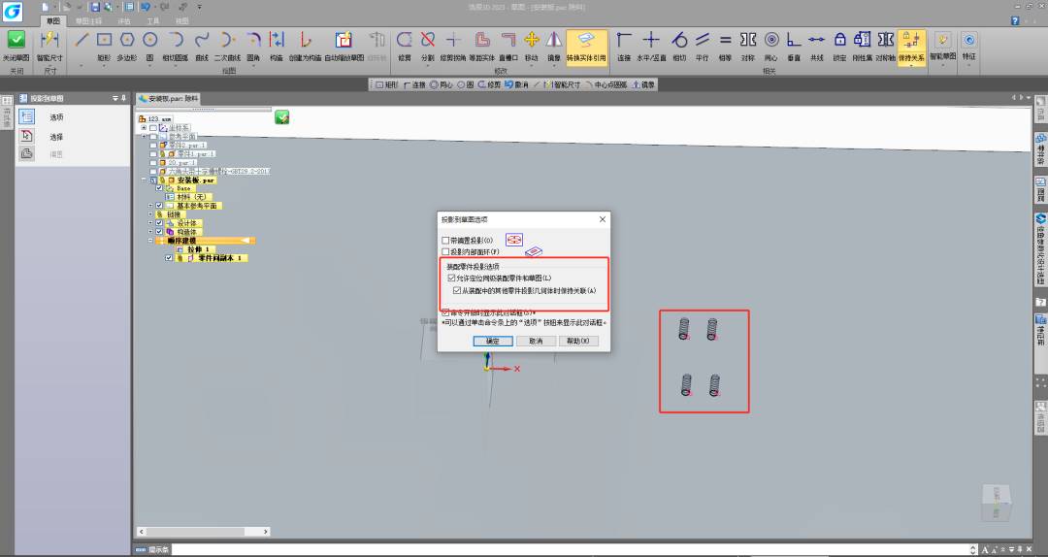This screenshot has width=1048, height=557.
Task: Click the 锁定 lock constraint icon
Action: (840, 40)
